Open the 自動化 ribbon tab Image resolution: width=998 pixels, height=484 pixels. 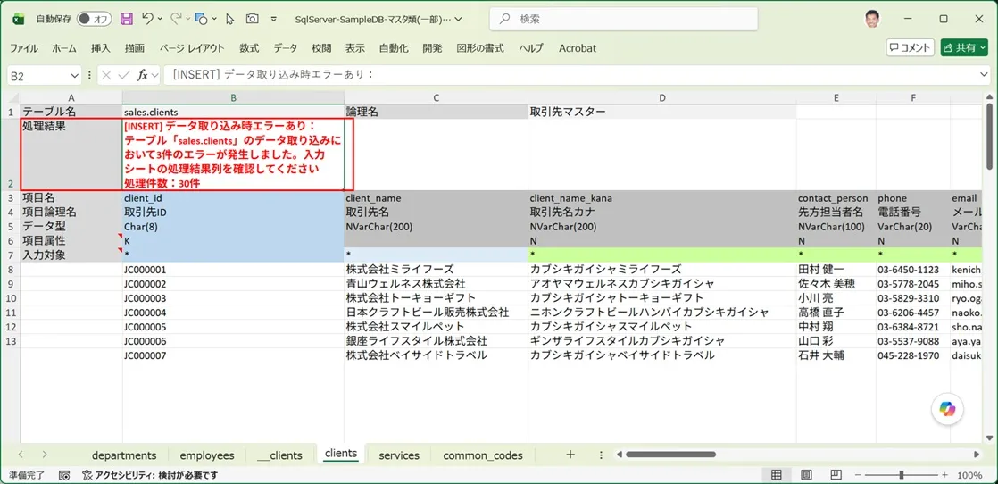394,47
